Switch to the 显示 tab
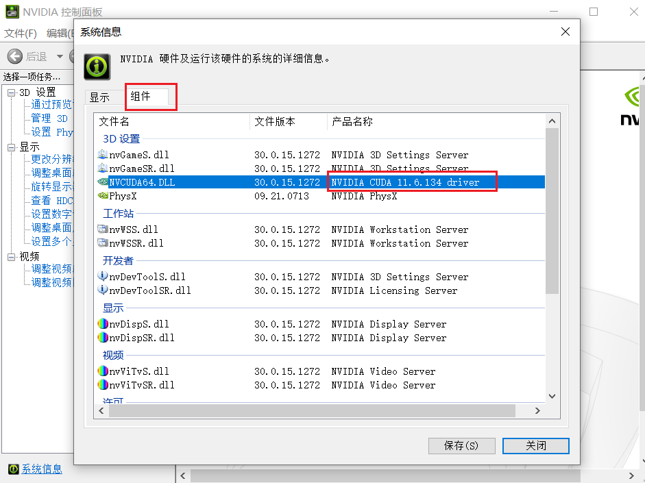Image resolution: width=645 pixels, height=483 pixels. coord(99,97)
